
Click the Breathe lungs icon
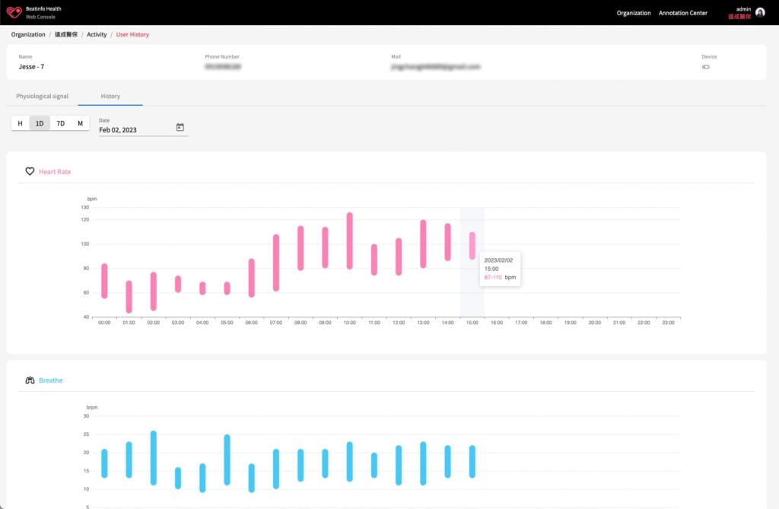click(x=30, y=380)
